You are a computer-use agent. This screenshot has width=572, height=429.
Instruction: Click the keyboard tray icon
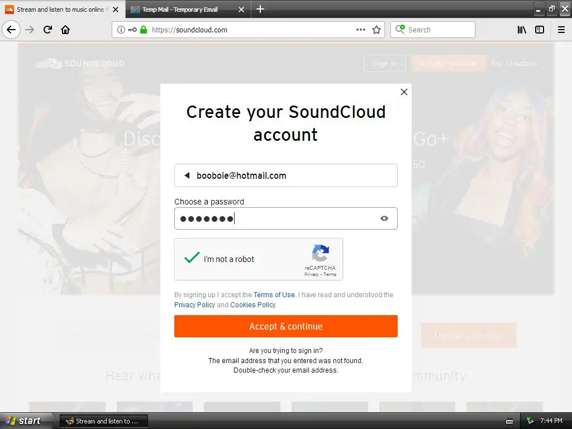(x=509, y=421)
